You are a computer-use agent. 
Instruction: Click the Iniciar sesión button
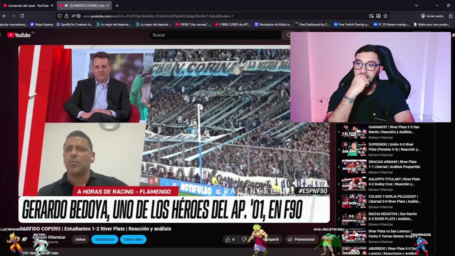coord(432,16)
